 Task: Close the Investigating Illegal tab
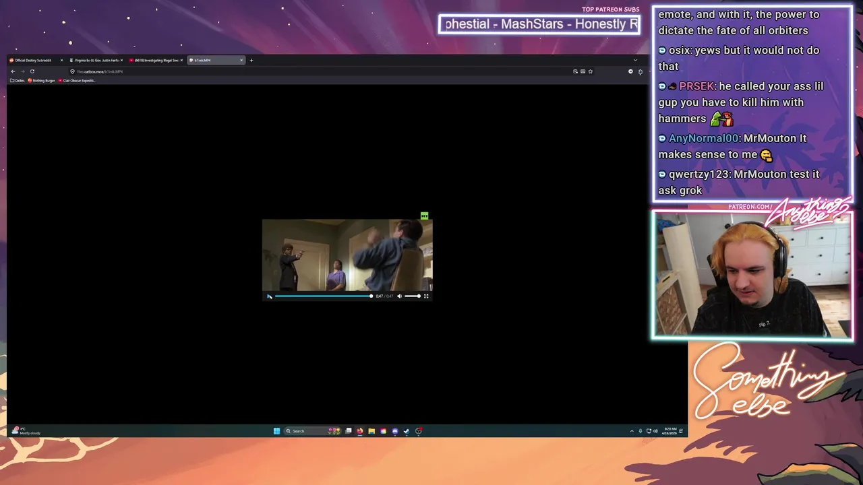[x=181, y=60]
